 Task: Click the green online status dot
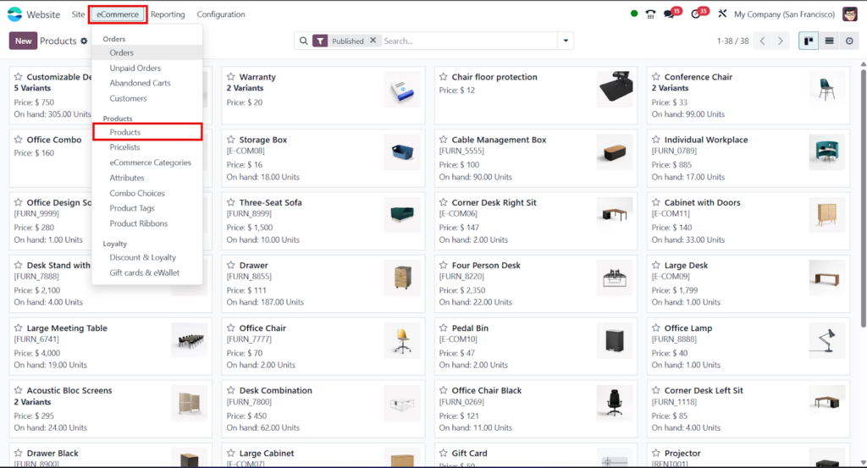[x=634, y=14]
